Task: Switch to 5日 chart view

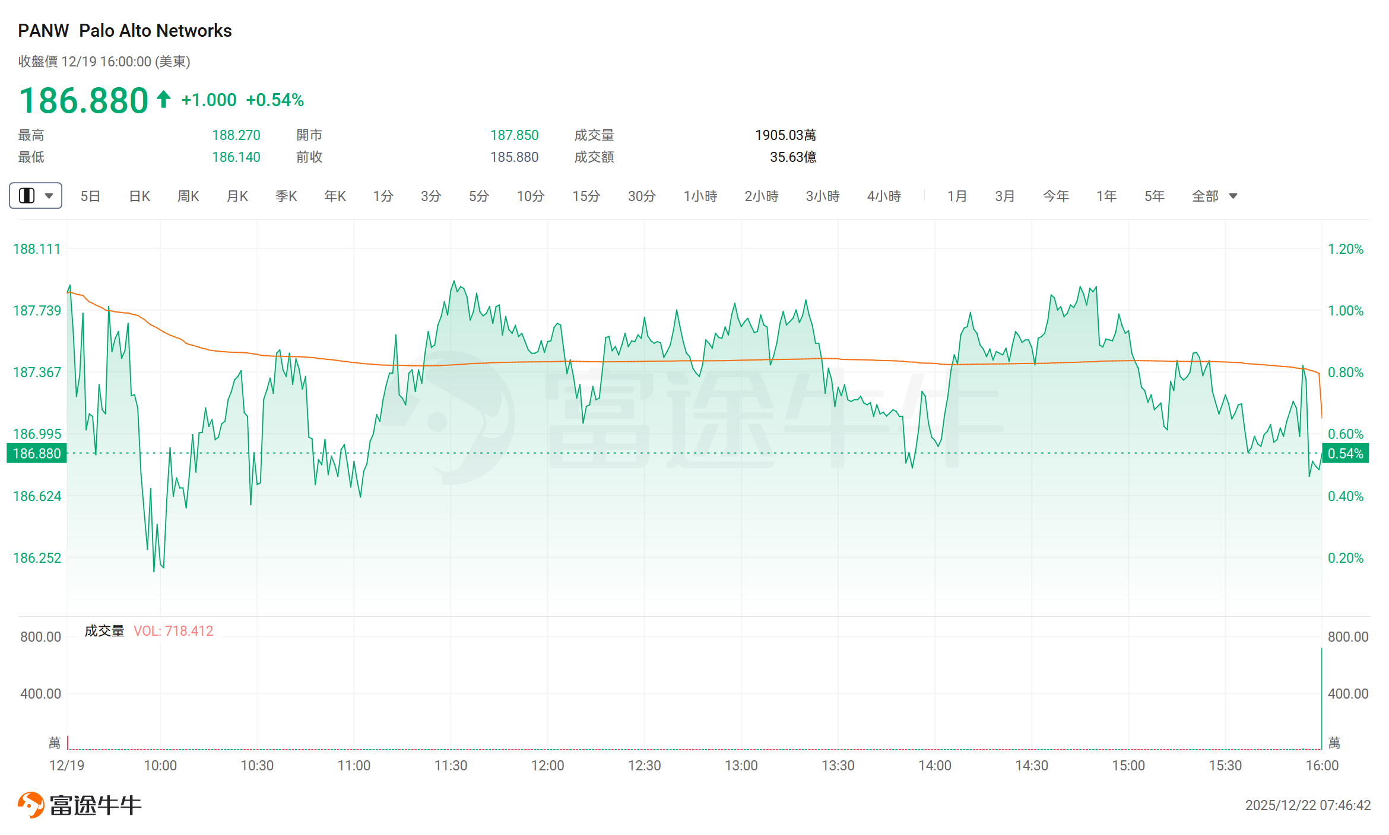Action: point(90,196)
